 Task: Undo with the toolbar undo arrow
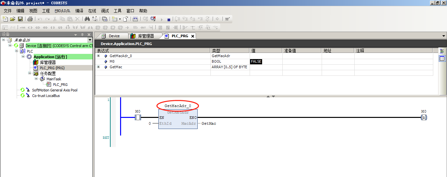(x=40, y=19)
